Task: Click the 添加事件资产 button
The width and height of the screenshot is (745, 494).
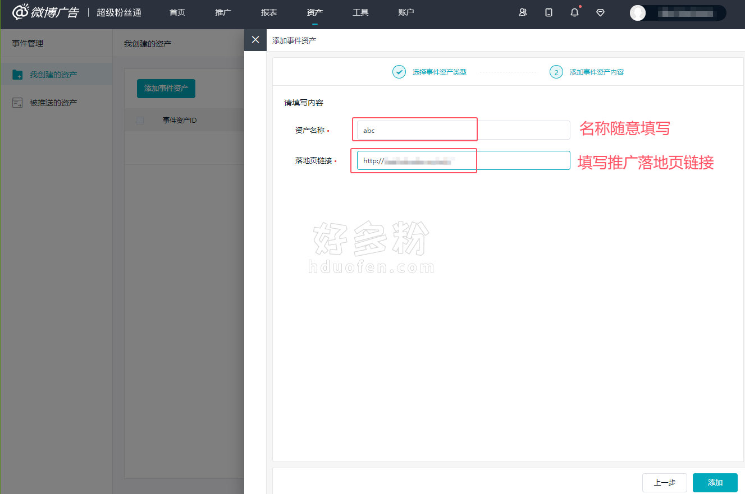Action: point(166,89)
